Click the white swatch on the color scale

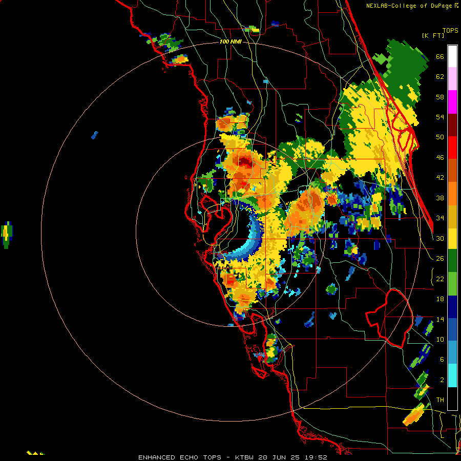[x=452, y=56]
